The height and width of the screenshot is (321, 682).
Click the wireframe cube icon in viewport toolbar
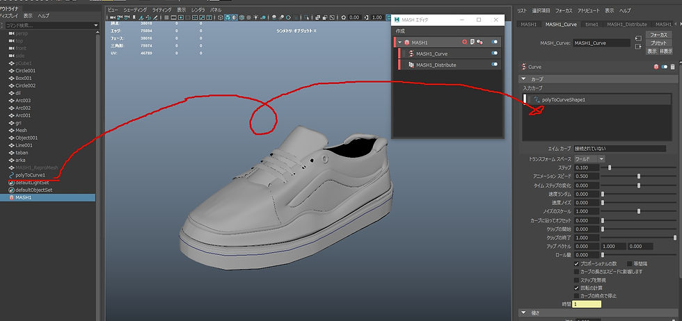(220, 17)
